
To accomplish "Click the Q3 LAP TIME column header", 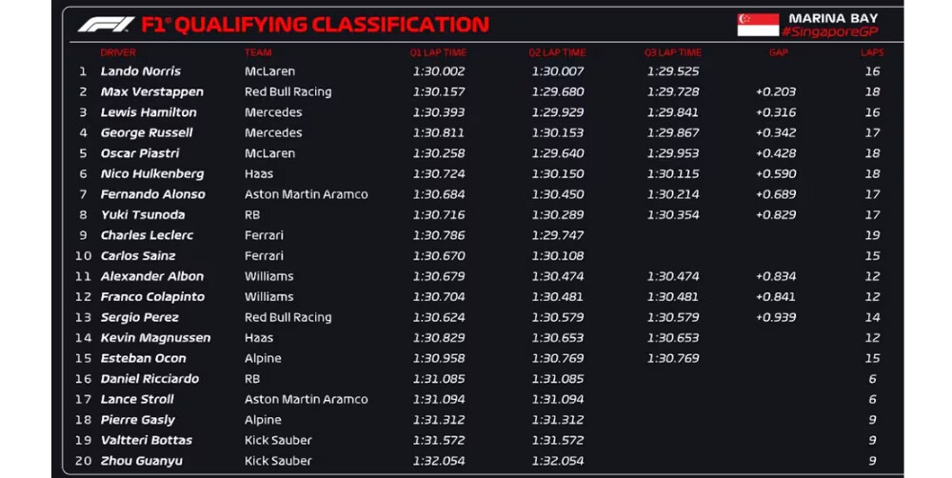I will pyautogui.click(x=672, y=52).
